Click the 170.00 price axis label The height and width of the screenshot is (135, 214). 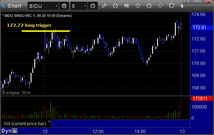pyautogui.click(x=199, y=63)
